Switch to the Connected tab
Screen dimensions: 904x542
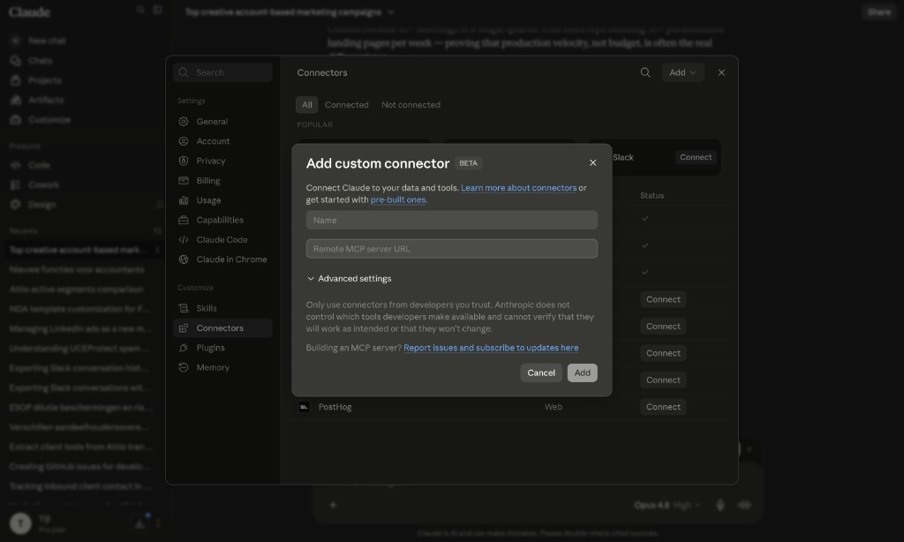(x=346, y=105)
